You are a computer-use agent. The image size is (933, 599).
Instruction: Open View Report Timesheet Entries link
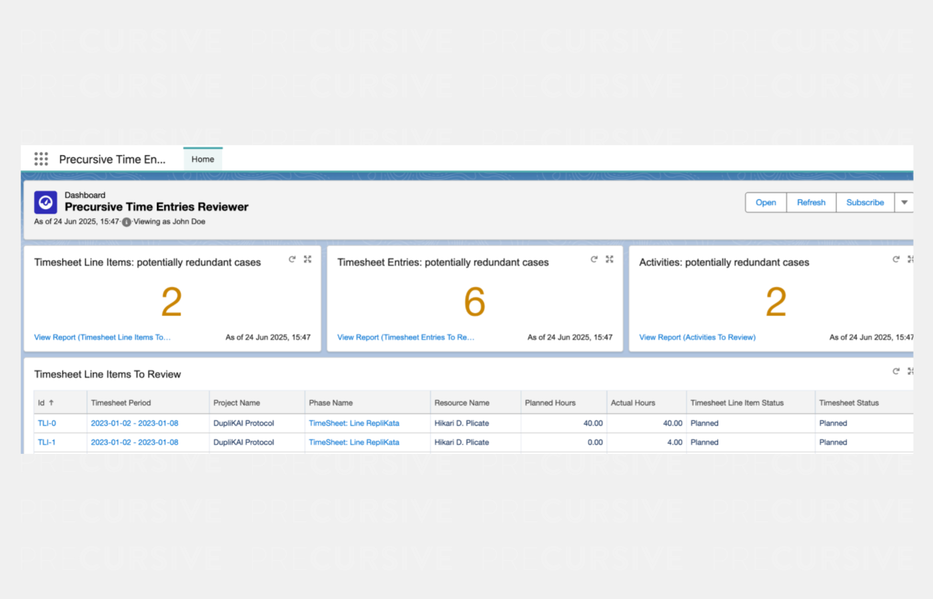(405, 337)
